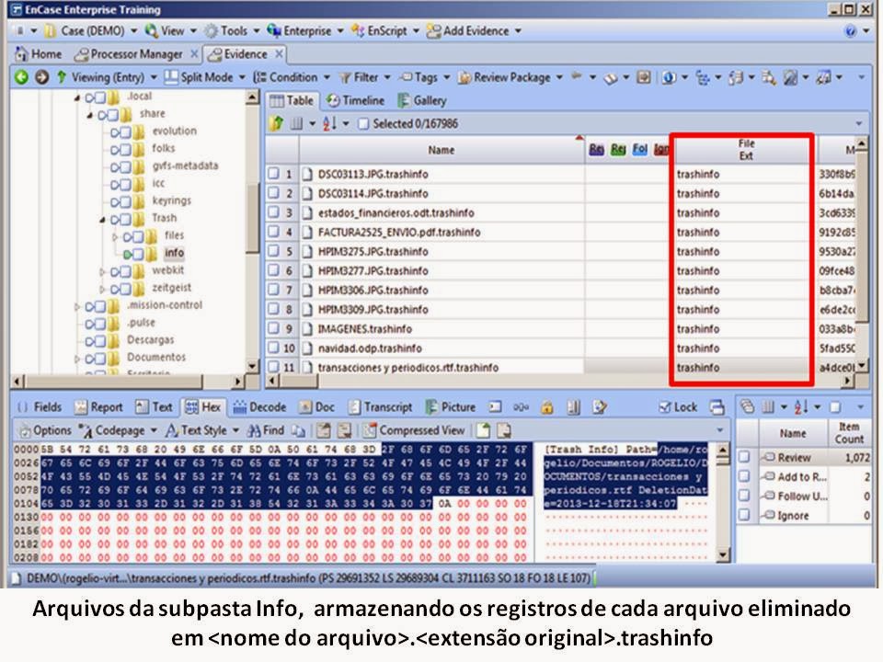The image size is (883, 662).
Task: Switch to the Processor Manager tab
Action: (x=129, y=54)
